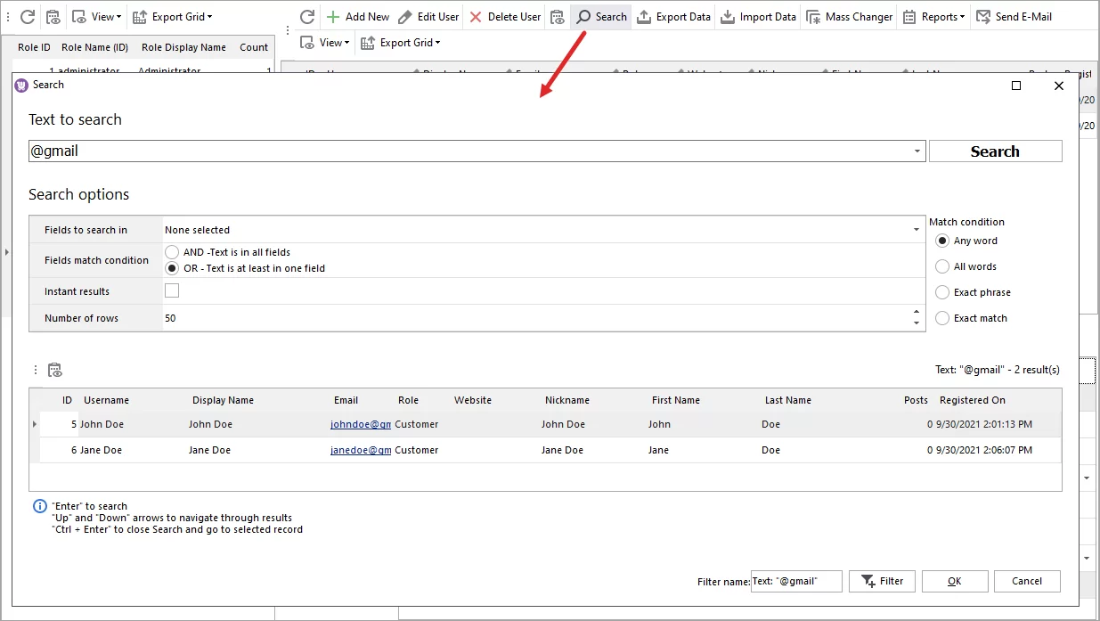Open the Fields to search in dropdown
Viewport: 1100px width, 621px height.
[x=917, y=229]
